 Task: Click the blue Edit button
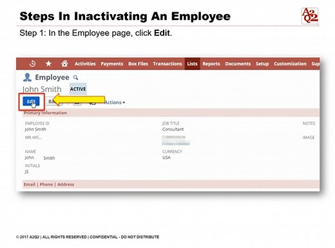(x=31, y=102)
